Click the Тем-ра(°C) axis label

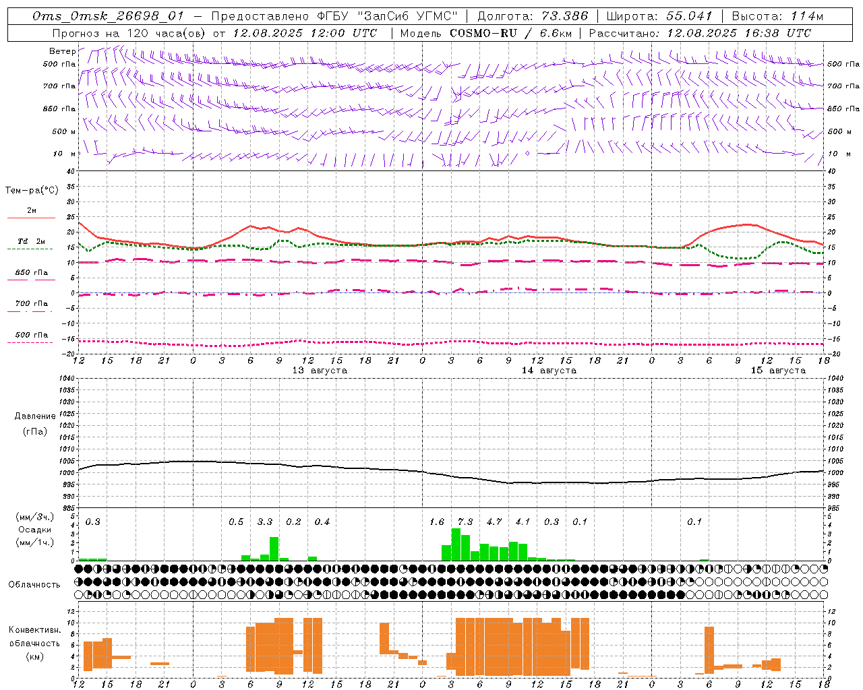tap(32, 191)
